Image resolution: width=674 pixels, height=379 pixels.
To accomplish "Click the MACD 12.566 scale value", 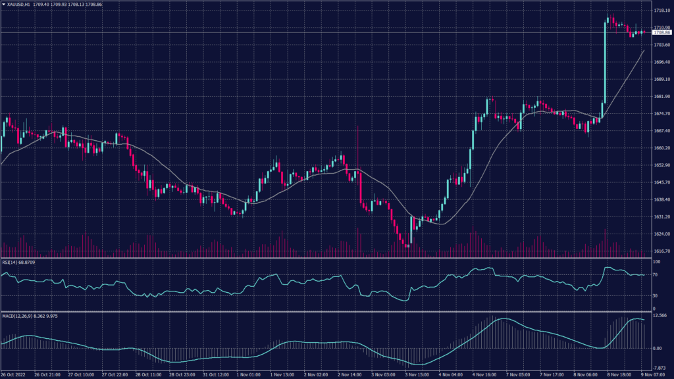I will point(660,316).
